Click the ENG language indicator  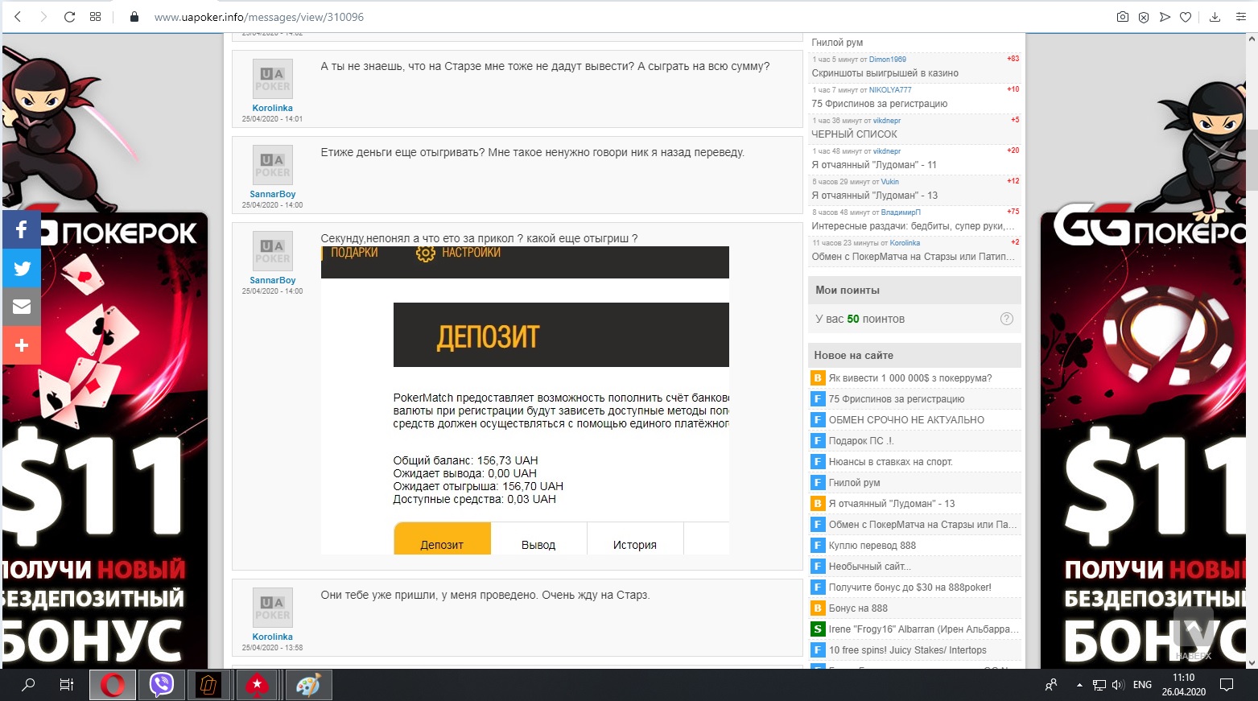[1142, 685]
